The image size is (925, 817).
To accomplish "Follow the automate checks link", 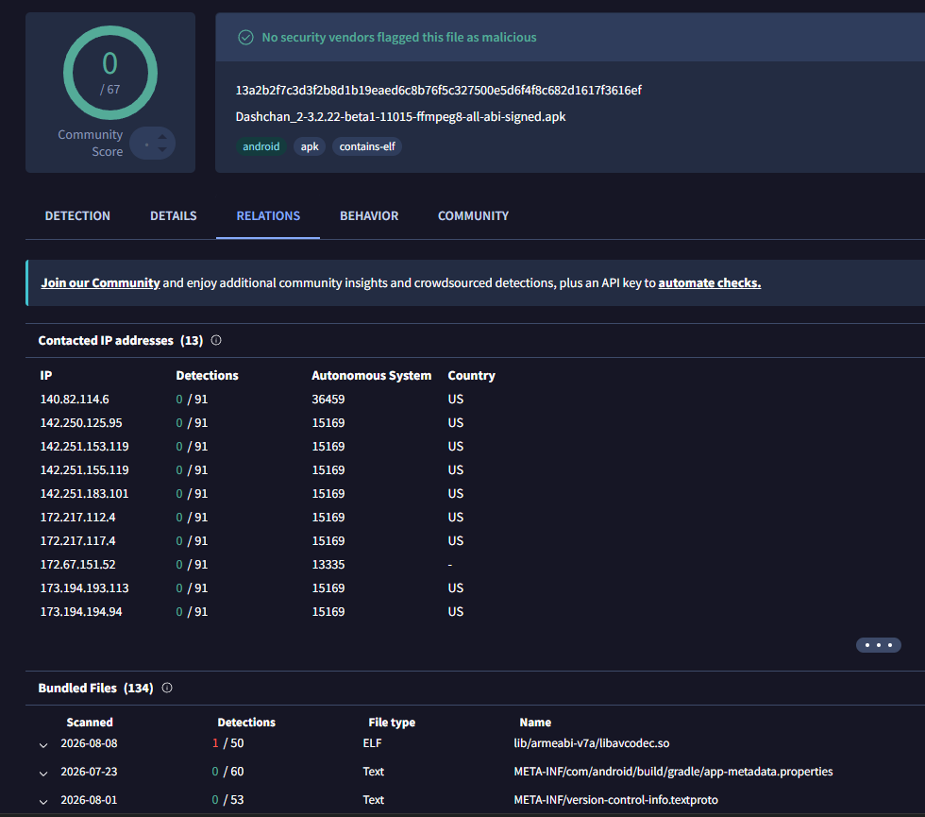I will click(x=710, y=282).
